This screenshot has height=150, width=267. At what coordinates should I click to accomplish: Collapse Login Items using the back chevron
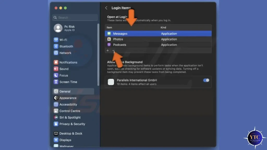click(106, 8)
